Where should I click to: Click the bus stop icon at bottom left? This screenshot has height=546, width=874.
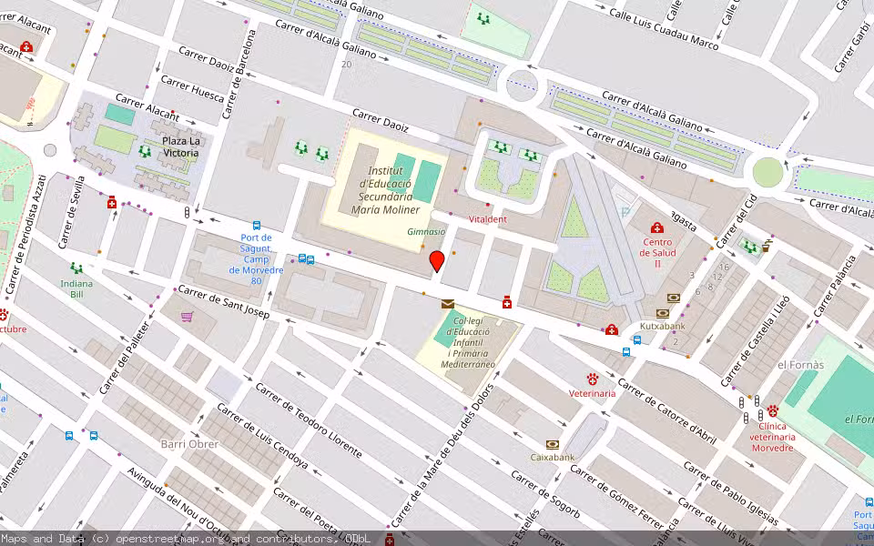tap(69, 437)
